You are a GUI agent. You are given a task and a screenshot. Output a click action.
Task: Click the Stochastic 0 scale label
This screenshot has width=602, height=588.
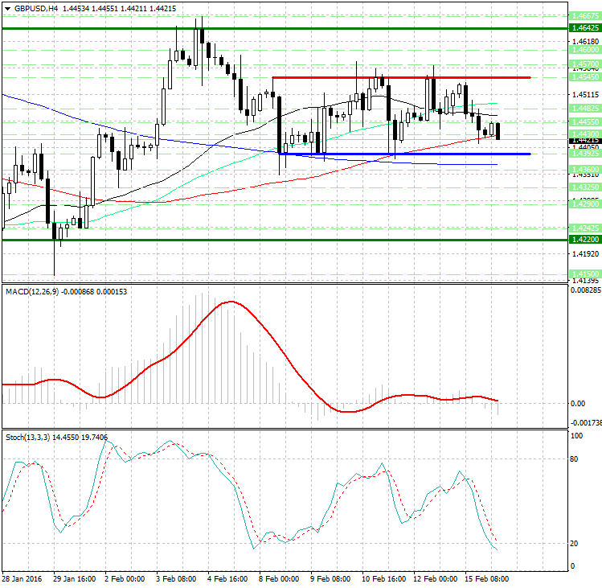(573, 565)
